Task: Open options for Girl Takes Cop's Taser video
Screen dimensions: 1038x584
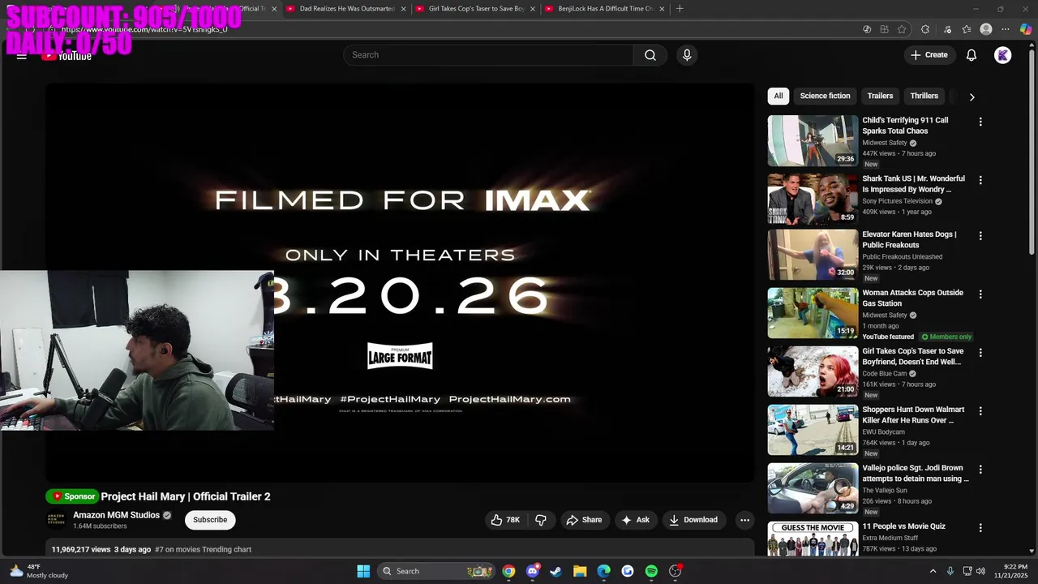Action: click(980, 353)
